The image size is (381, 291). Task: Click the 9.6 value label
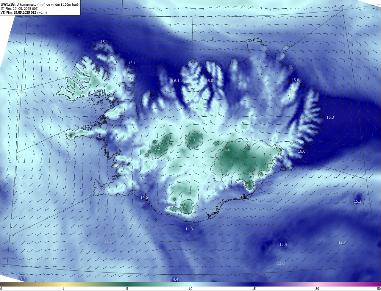tap(156, 9)
